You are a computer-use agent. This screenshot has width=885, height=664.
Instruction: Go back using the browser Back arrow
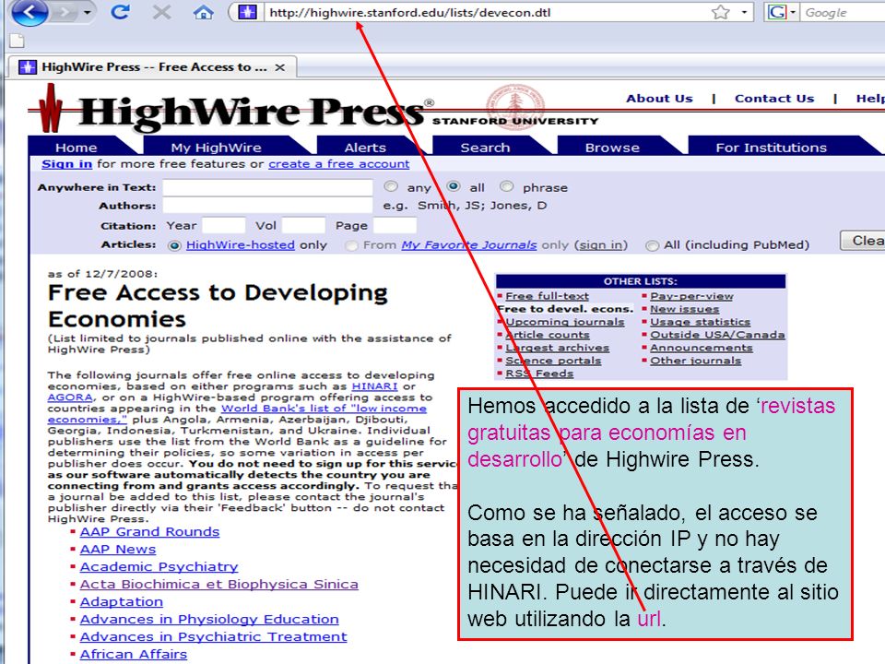coord(29,12)
